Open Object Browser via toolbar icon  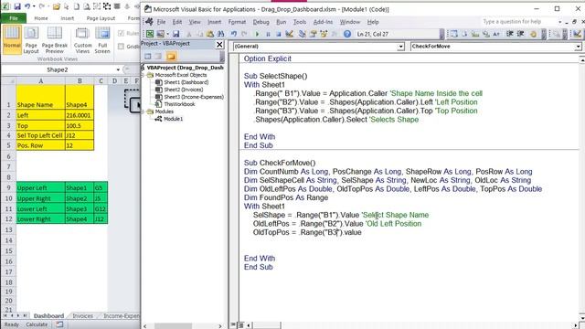point(324,34)
